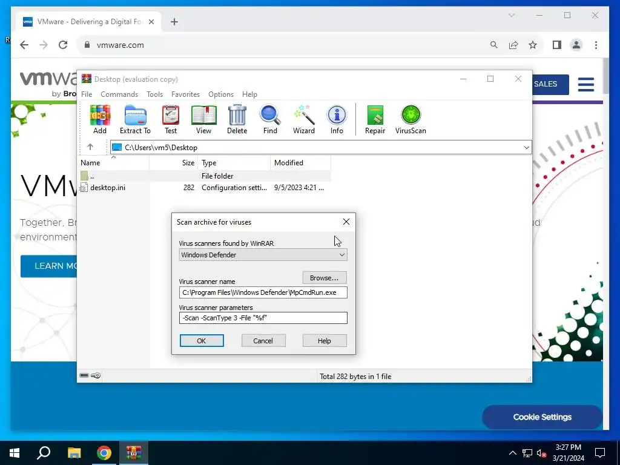This screenshot has width=620, height=465.
Task: Go up one folder level arrow
Action: 90,147
